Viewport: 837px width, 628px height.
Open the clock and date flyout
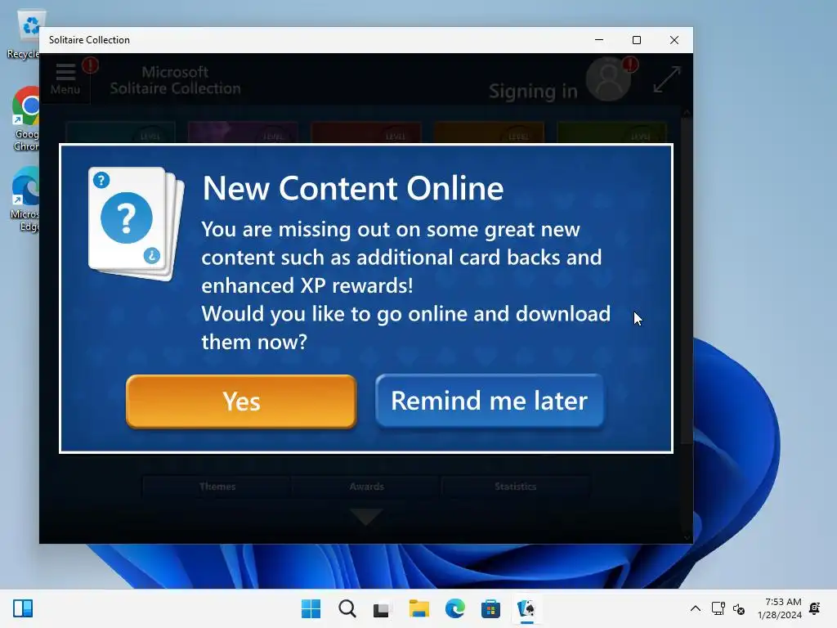click(x=779, y=608)
